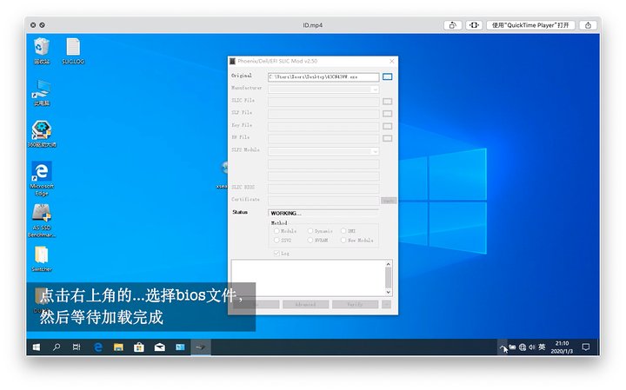Open File Explorer from the taskbar

118,347
